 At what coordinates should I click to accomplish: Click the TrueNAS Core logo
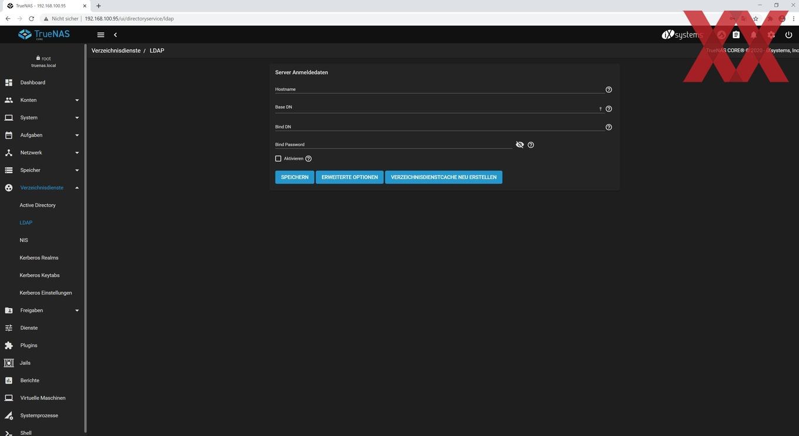44,35
